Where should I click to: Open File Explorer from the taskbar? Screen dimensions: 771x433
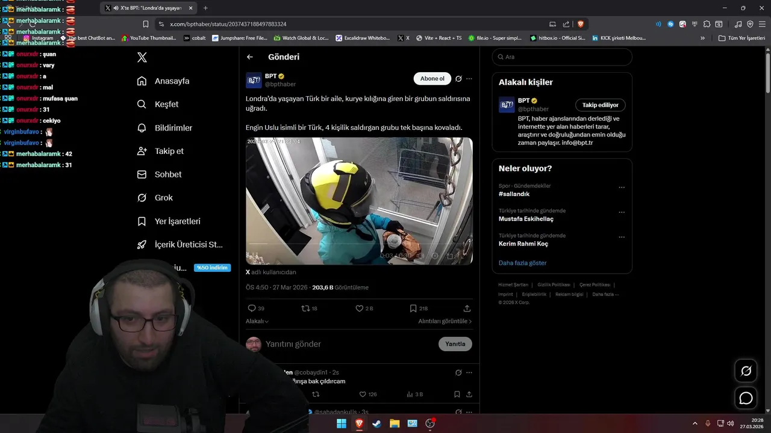click(395, 423)
